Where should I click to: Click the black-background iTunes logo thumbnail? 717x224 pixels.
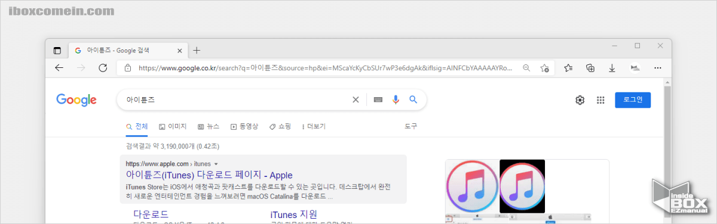coord(522,186)
